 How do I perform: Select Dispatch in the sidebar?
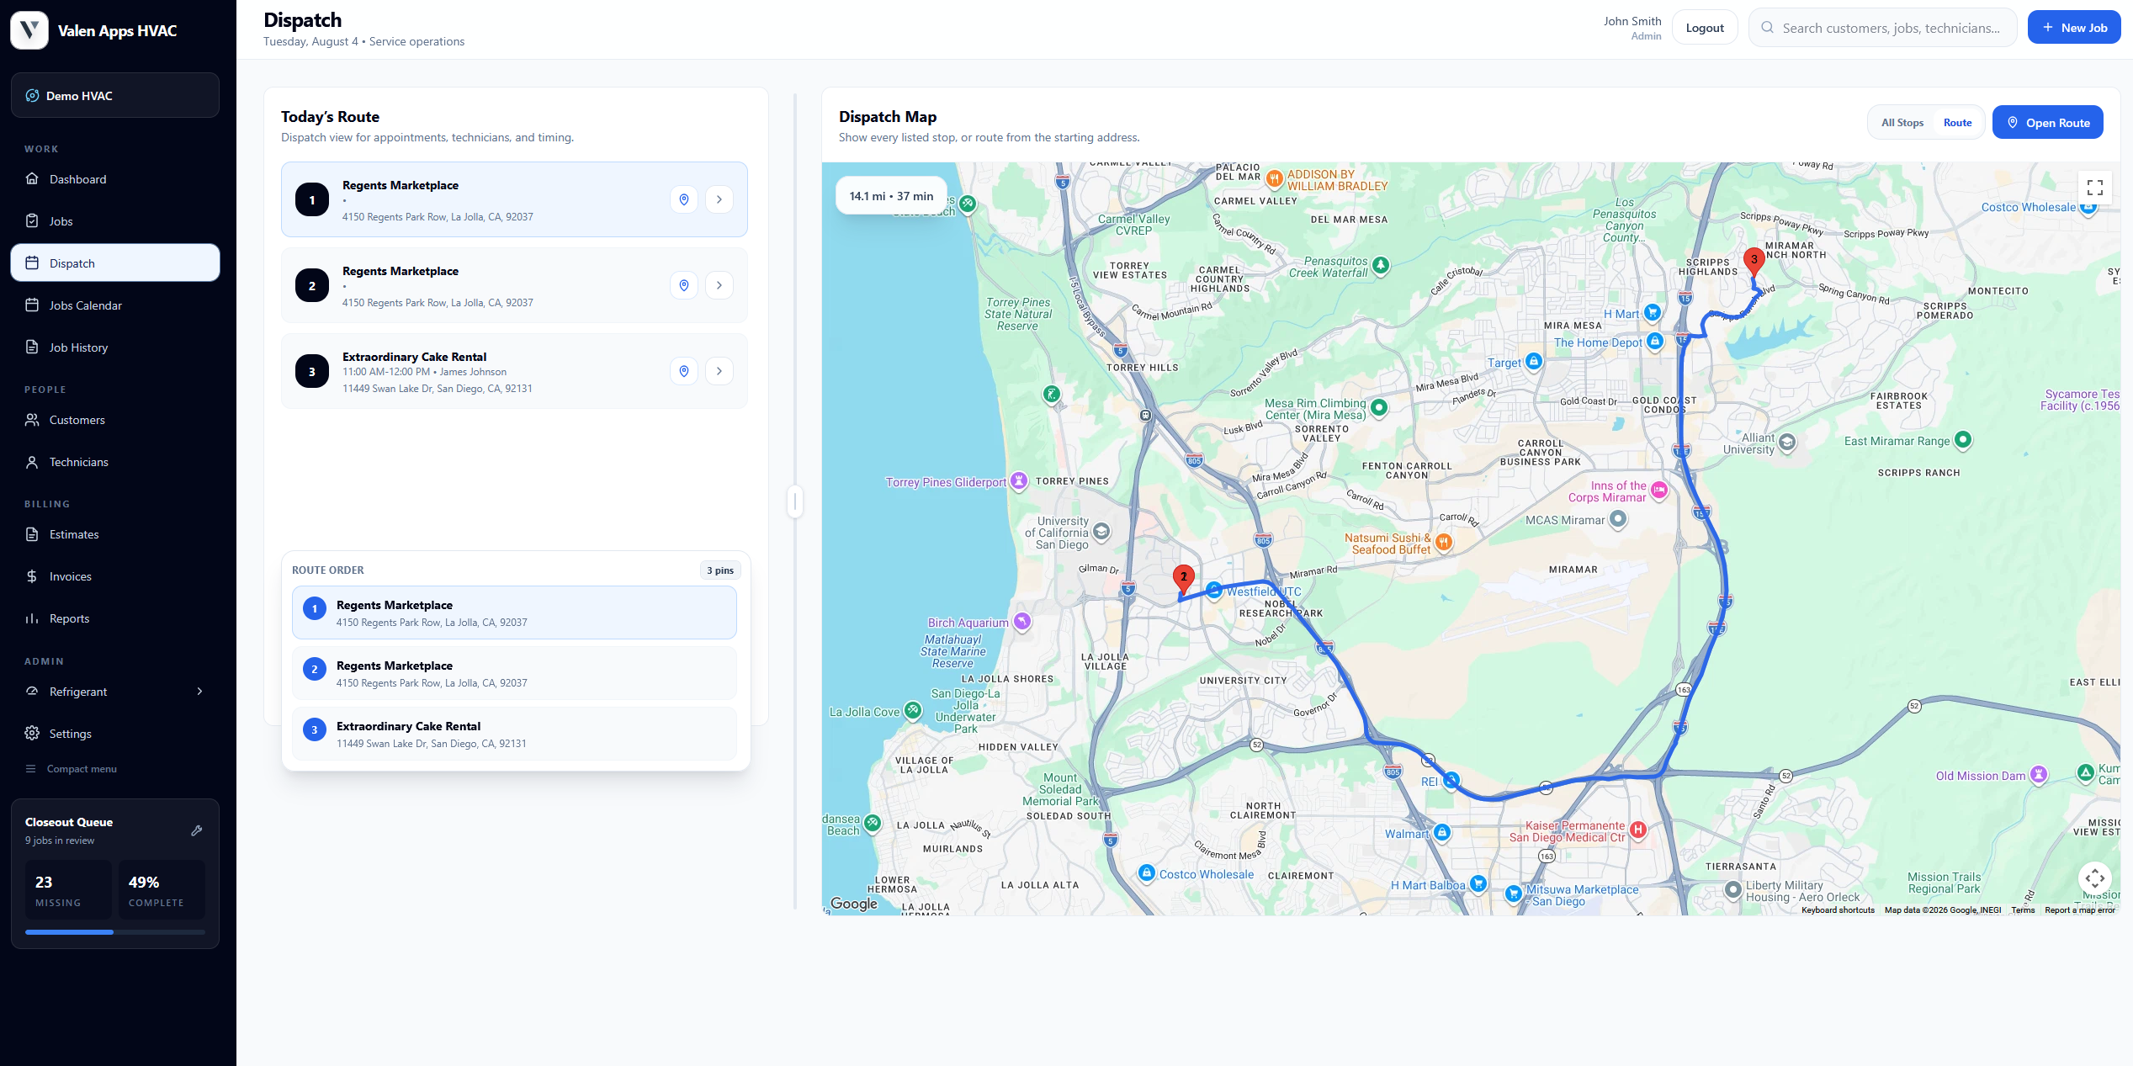[x=115, y=263]
